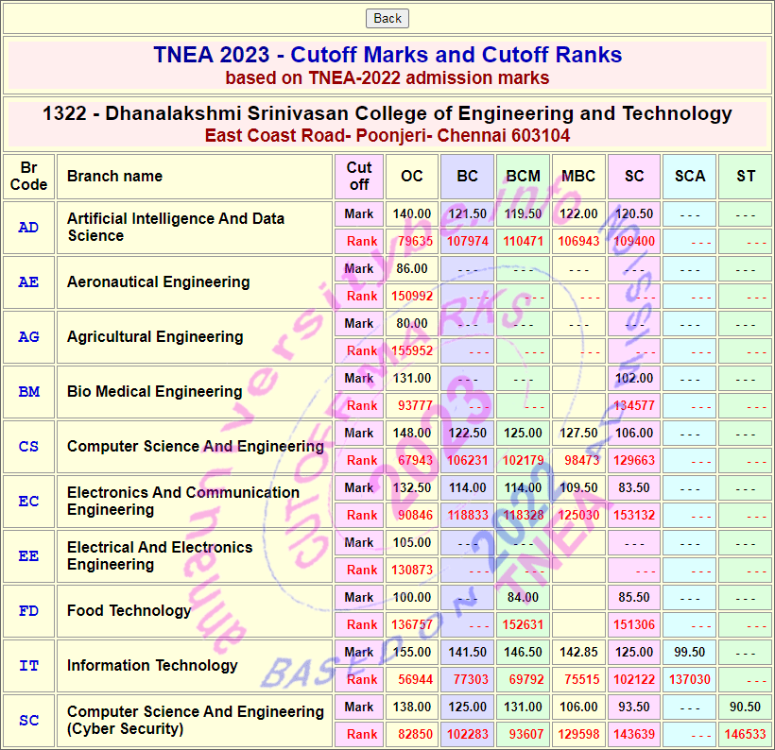Open the FD branch code link
The width and height of the screenshot is (775, 750).
point(28,611)
